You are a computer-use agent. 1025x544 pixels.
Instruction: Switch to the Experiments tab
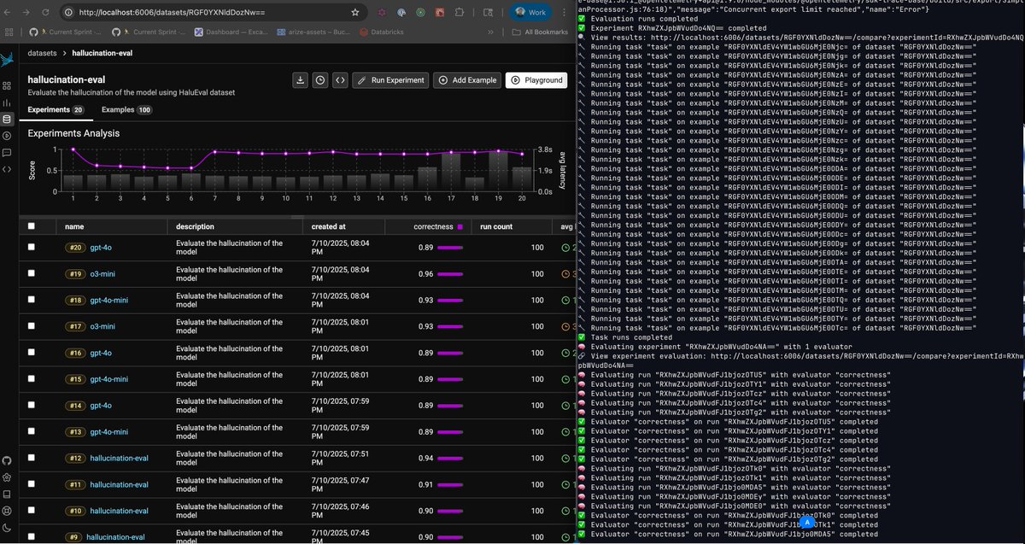56,110
